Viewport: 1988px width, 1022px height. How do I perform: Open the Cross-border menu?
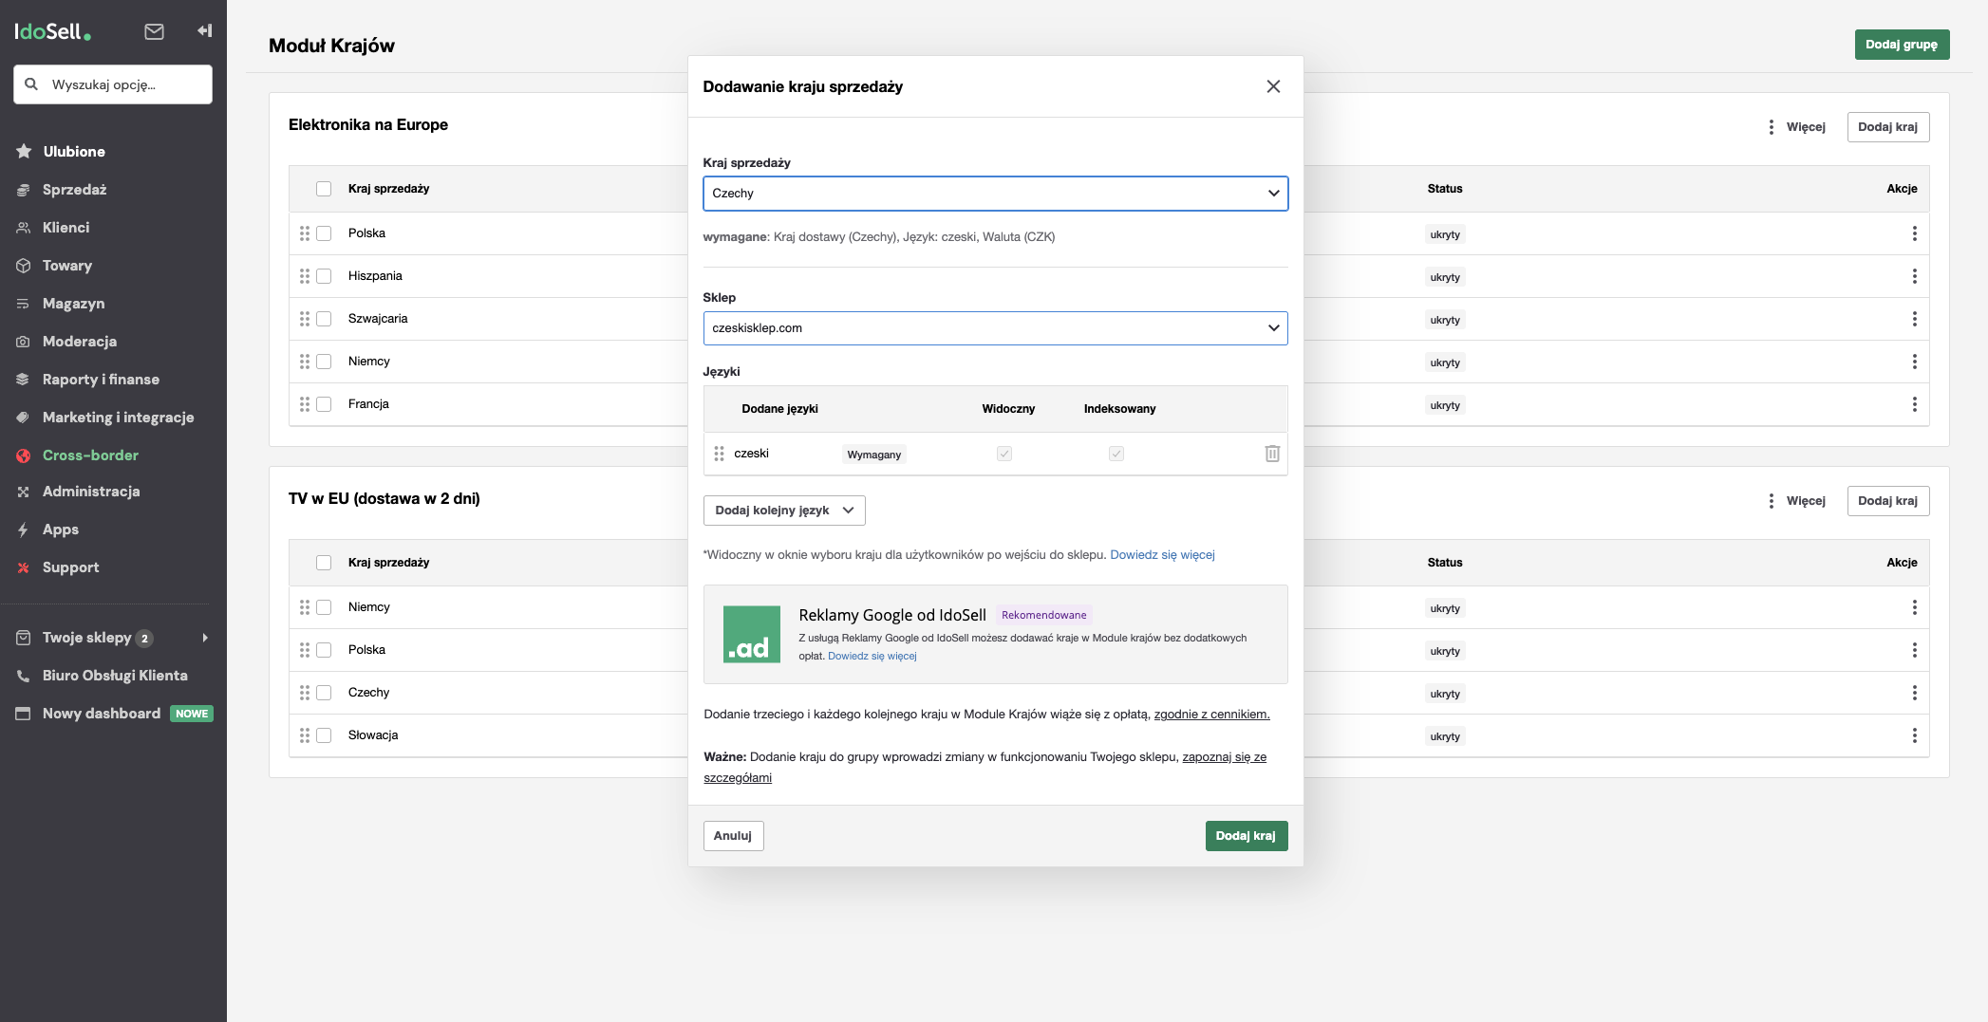(x=90, y=455)
